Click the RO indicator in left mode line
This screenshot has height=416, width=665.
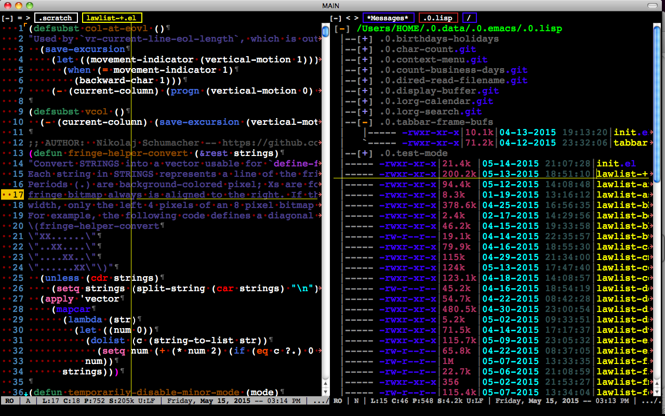9,401
